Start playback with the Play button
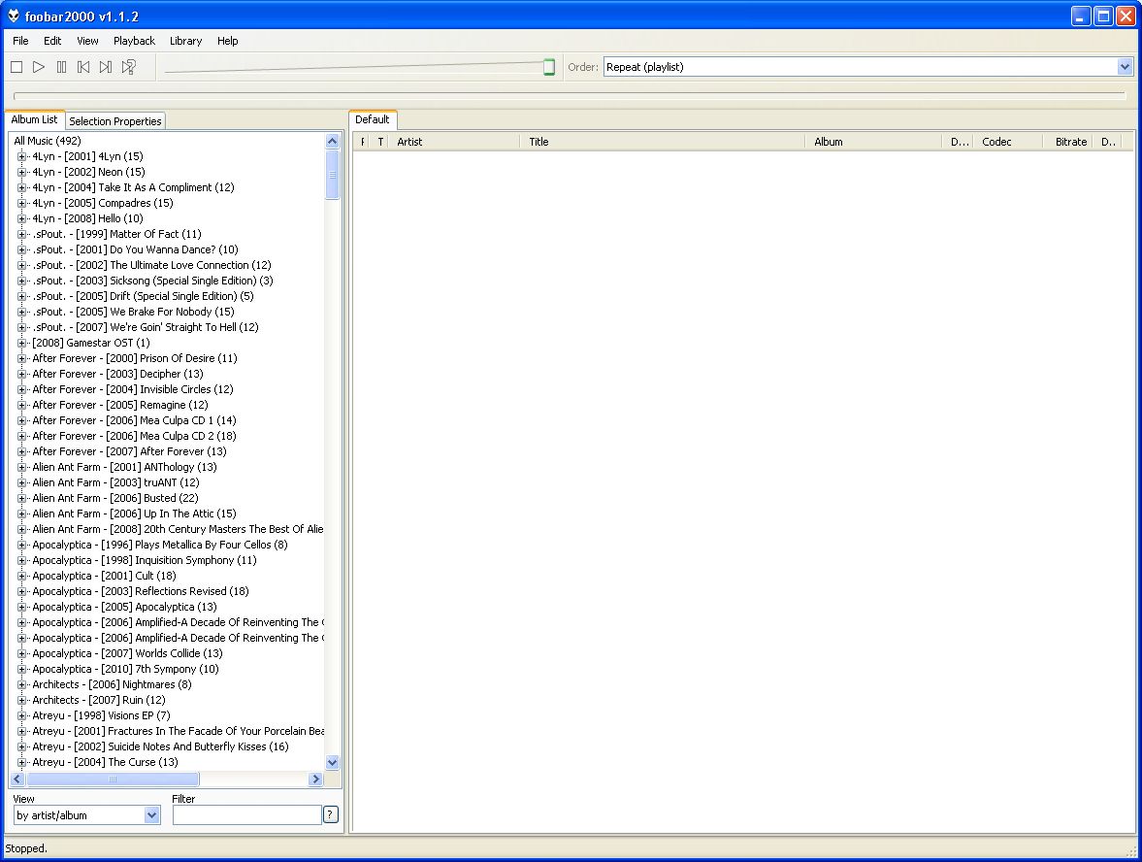Viewport: 1142px width, 862px height. click(40, 67)
